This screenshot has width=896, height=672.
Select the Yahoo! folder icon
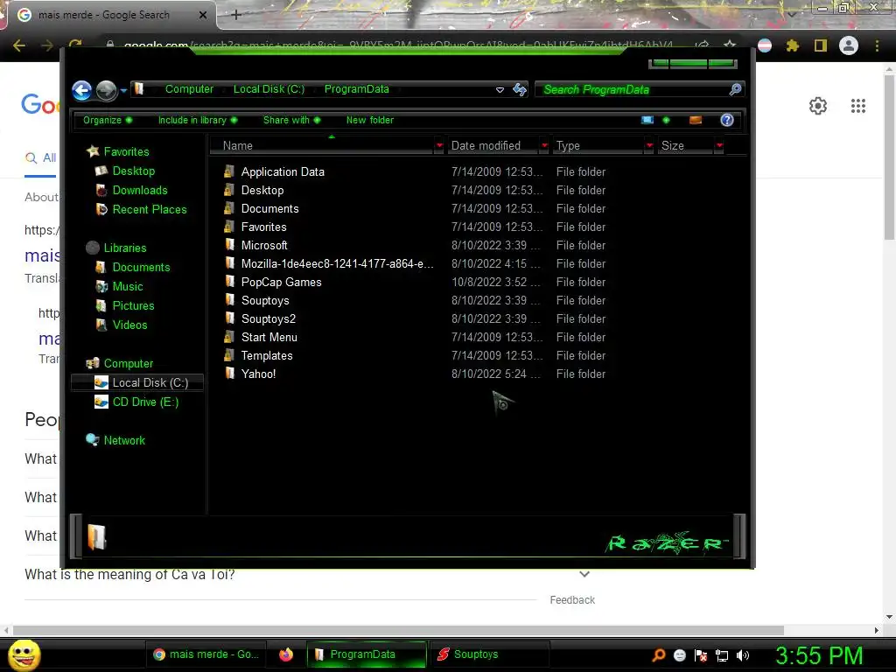[229, 374]
